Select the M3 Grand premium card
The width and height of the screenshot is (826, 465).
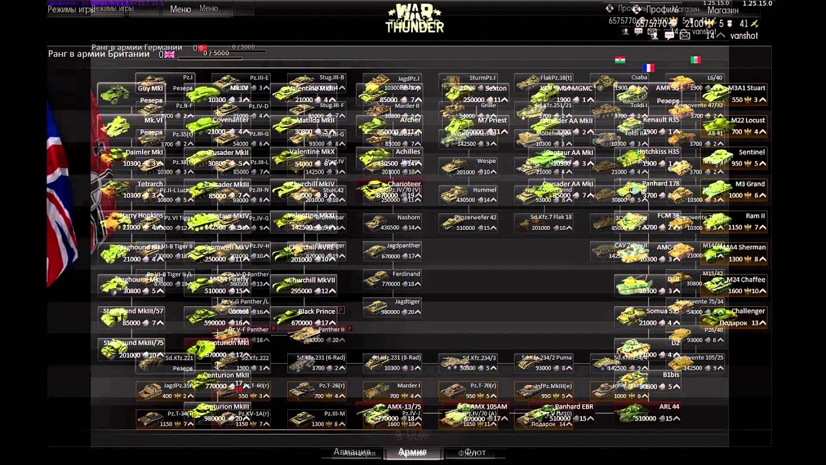(x=734, y=190)
